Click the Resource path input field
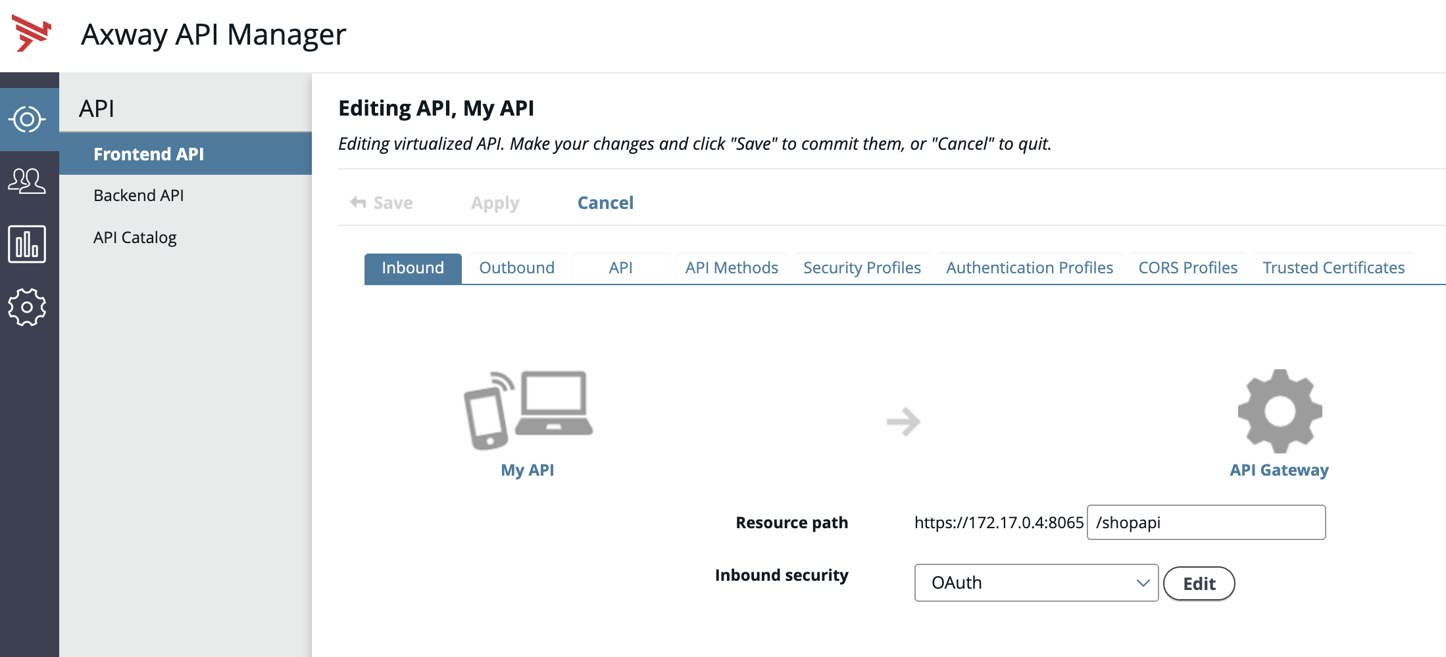Image resolution: width=1446 pixels, height=657 pixels. [x=1205, y=522]
